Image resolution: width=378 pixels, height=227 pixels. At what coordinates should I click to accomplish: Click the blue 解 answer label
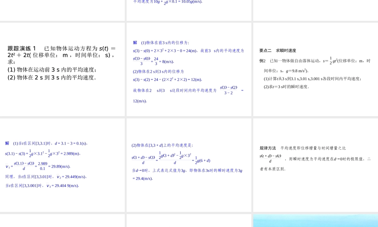(x=7, y=143)
